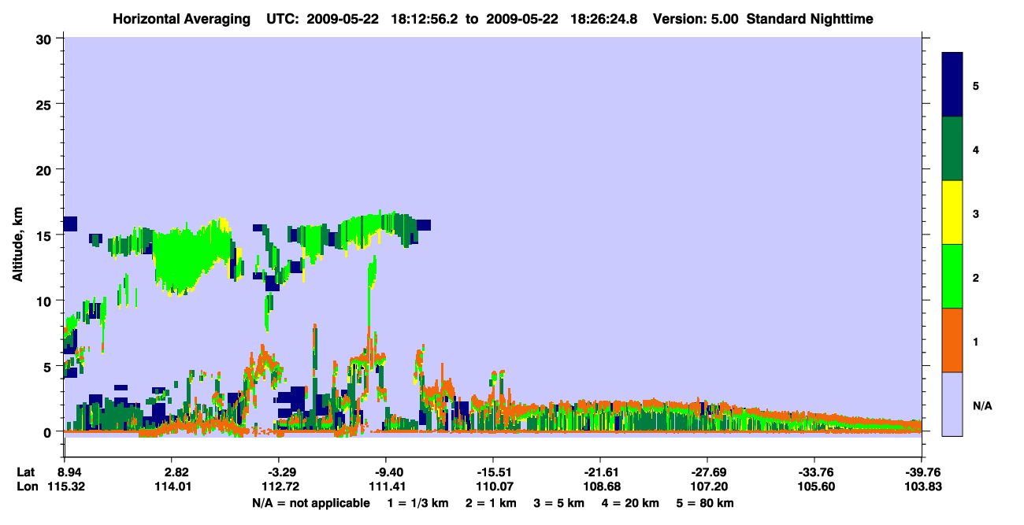The width and height of the screenshot is (1024, 525).
Task: Click the yellow level 3 color swatch
Action: pyautogui.click(x=952, y=213)
